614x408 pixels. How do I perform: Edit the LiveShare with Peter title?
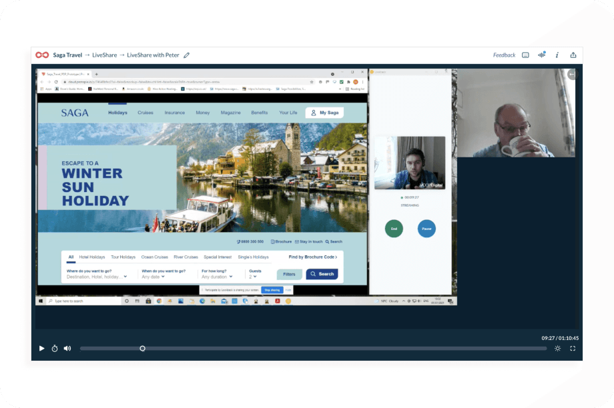(x=187, y=55)
